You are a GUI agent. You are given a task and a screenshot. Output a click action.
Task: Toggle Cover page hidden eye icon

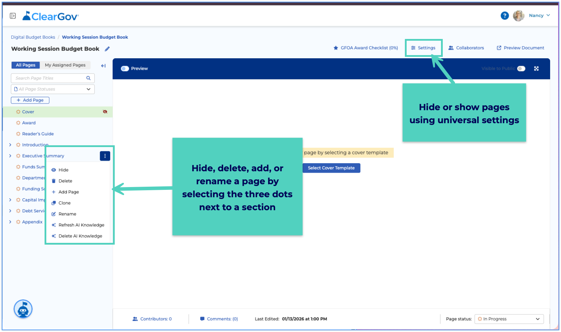coord(105,112)
